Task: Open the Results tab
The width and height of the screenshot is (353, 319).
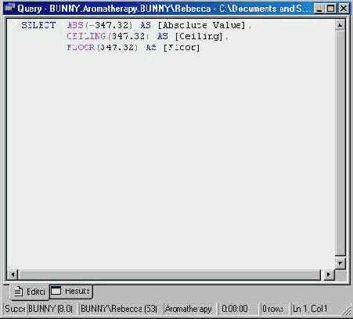Action: point(71,291)
